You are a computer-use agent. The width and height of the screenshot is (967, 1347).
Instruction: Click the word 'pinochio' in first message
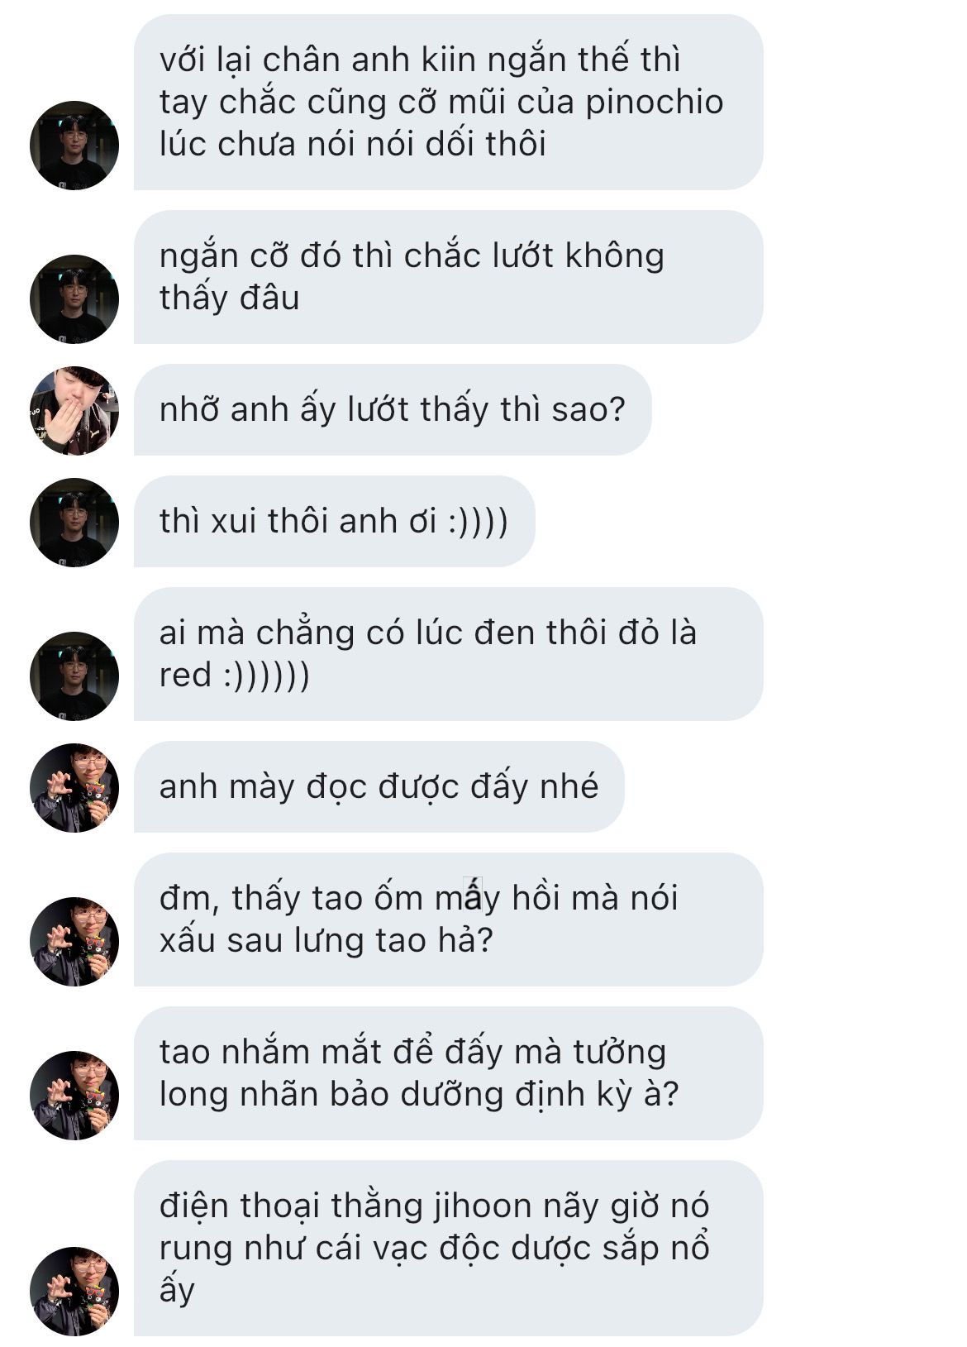coord(654,103)
